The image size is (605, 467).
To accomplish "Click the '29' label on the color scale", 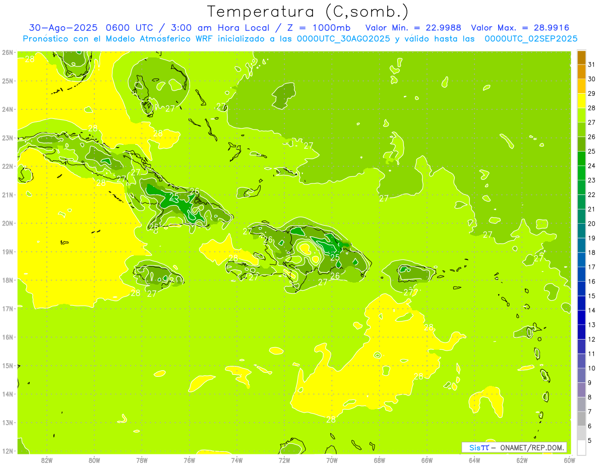I will point(592,94).
